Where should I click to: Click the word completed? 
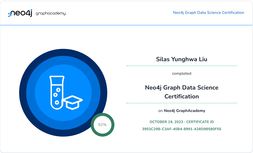tap(182, 73)
